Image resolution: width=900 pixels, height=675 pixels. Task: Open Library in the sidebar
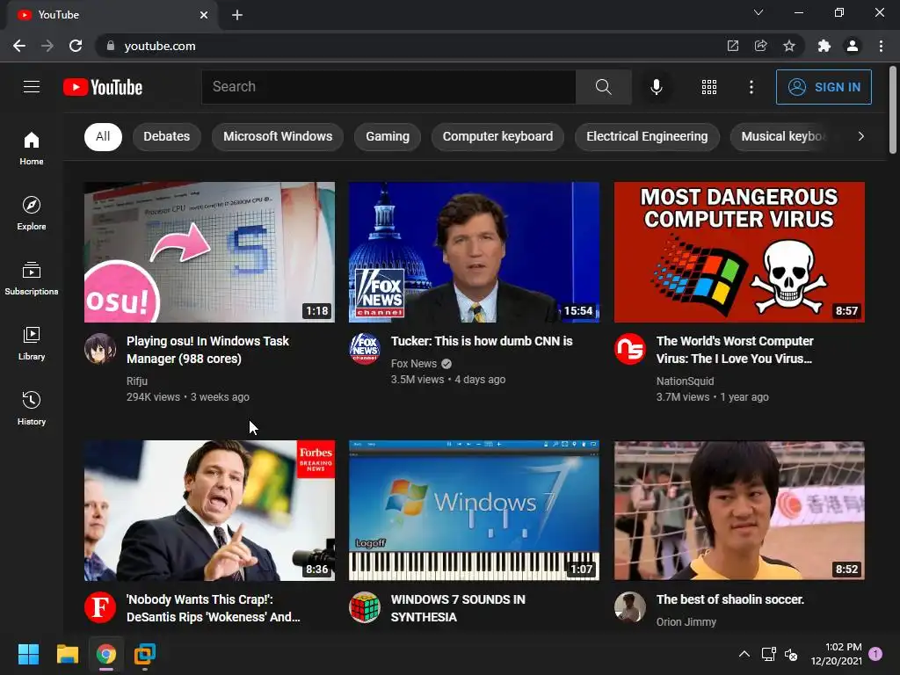point(32,343)
